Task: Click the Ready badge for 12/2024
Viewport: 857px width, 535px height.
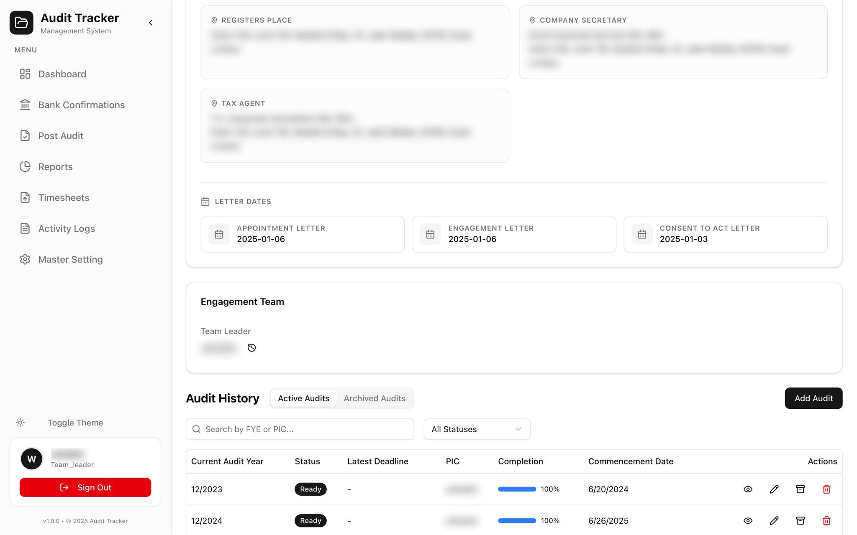Action: coord(310,521)
